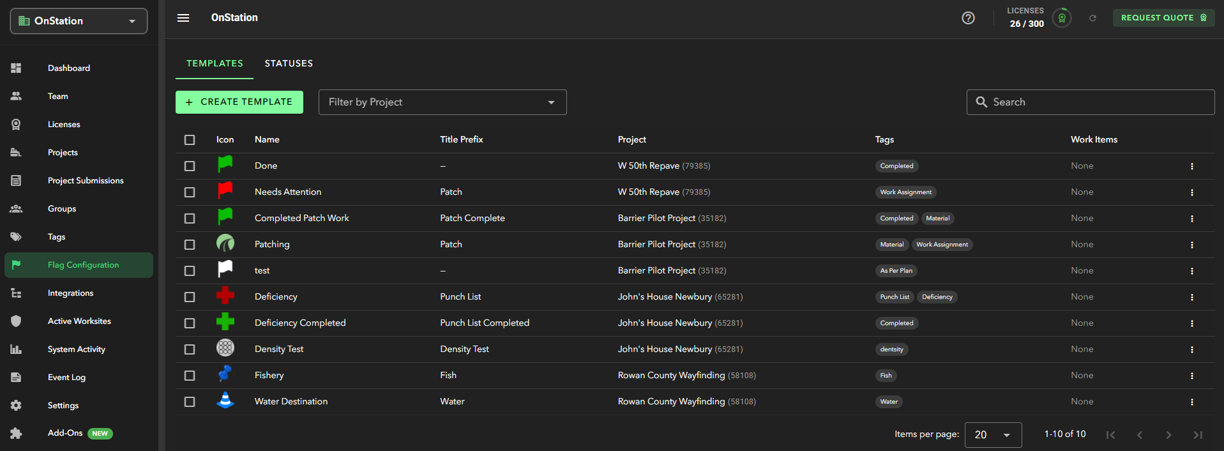Click the help question mark icon
The image size is (1224, 451).
tap(968, 18)
